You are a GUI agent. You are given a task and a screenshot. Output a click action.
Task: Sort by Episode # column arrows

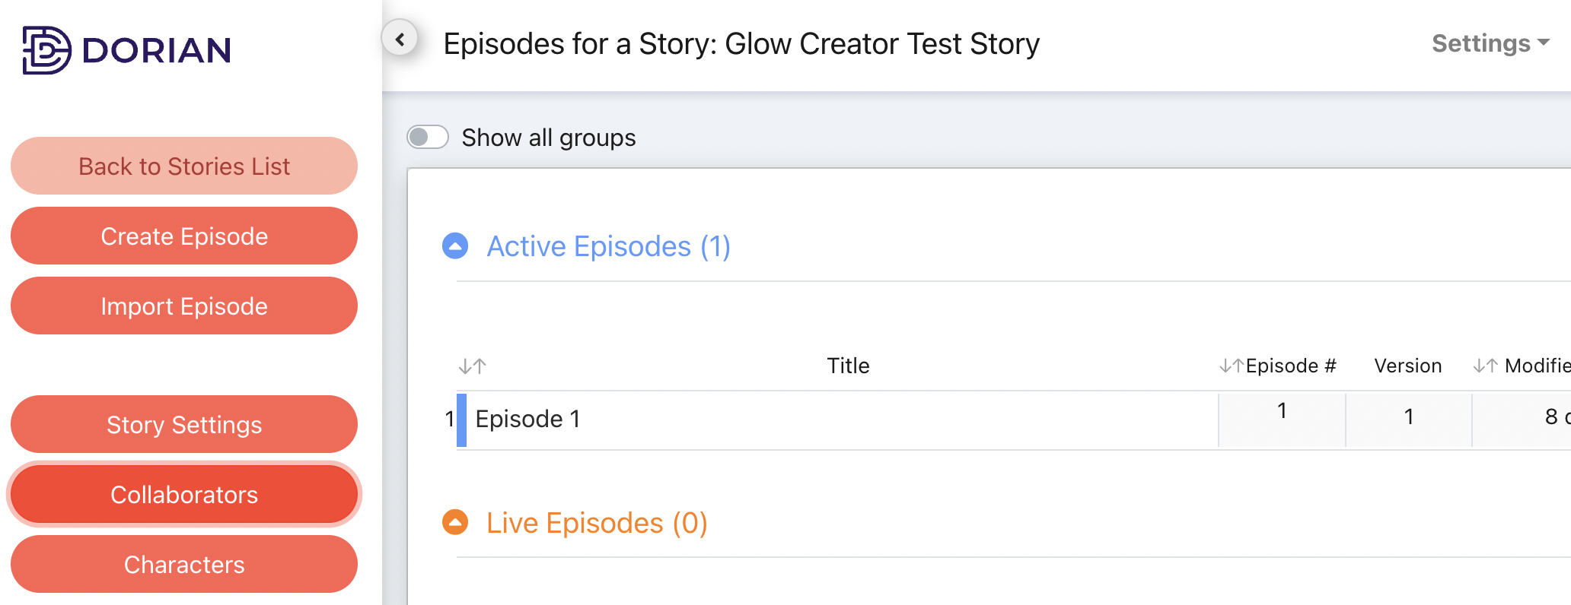pos(1232,366)
